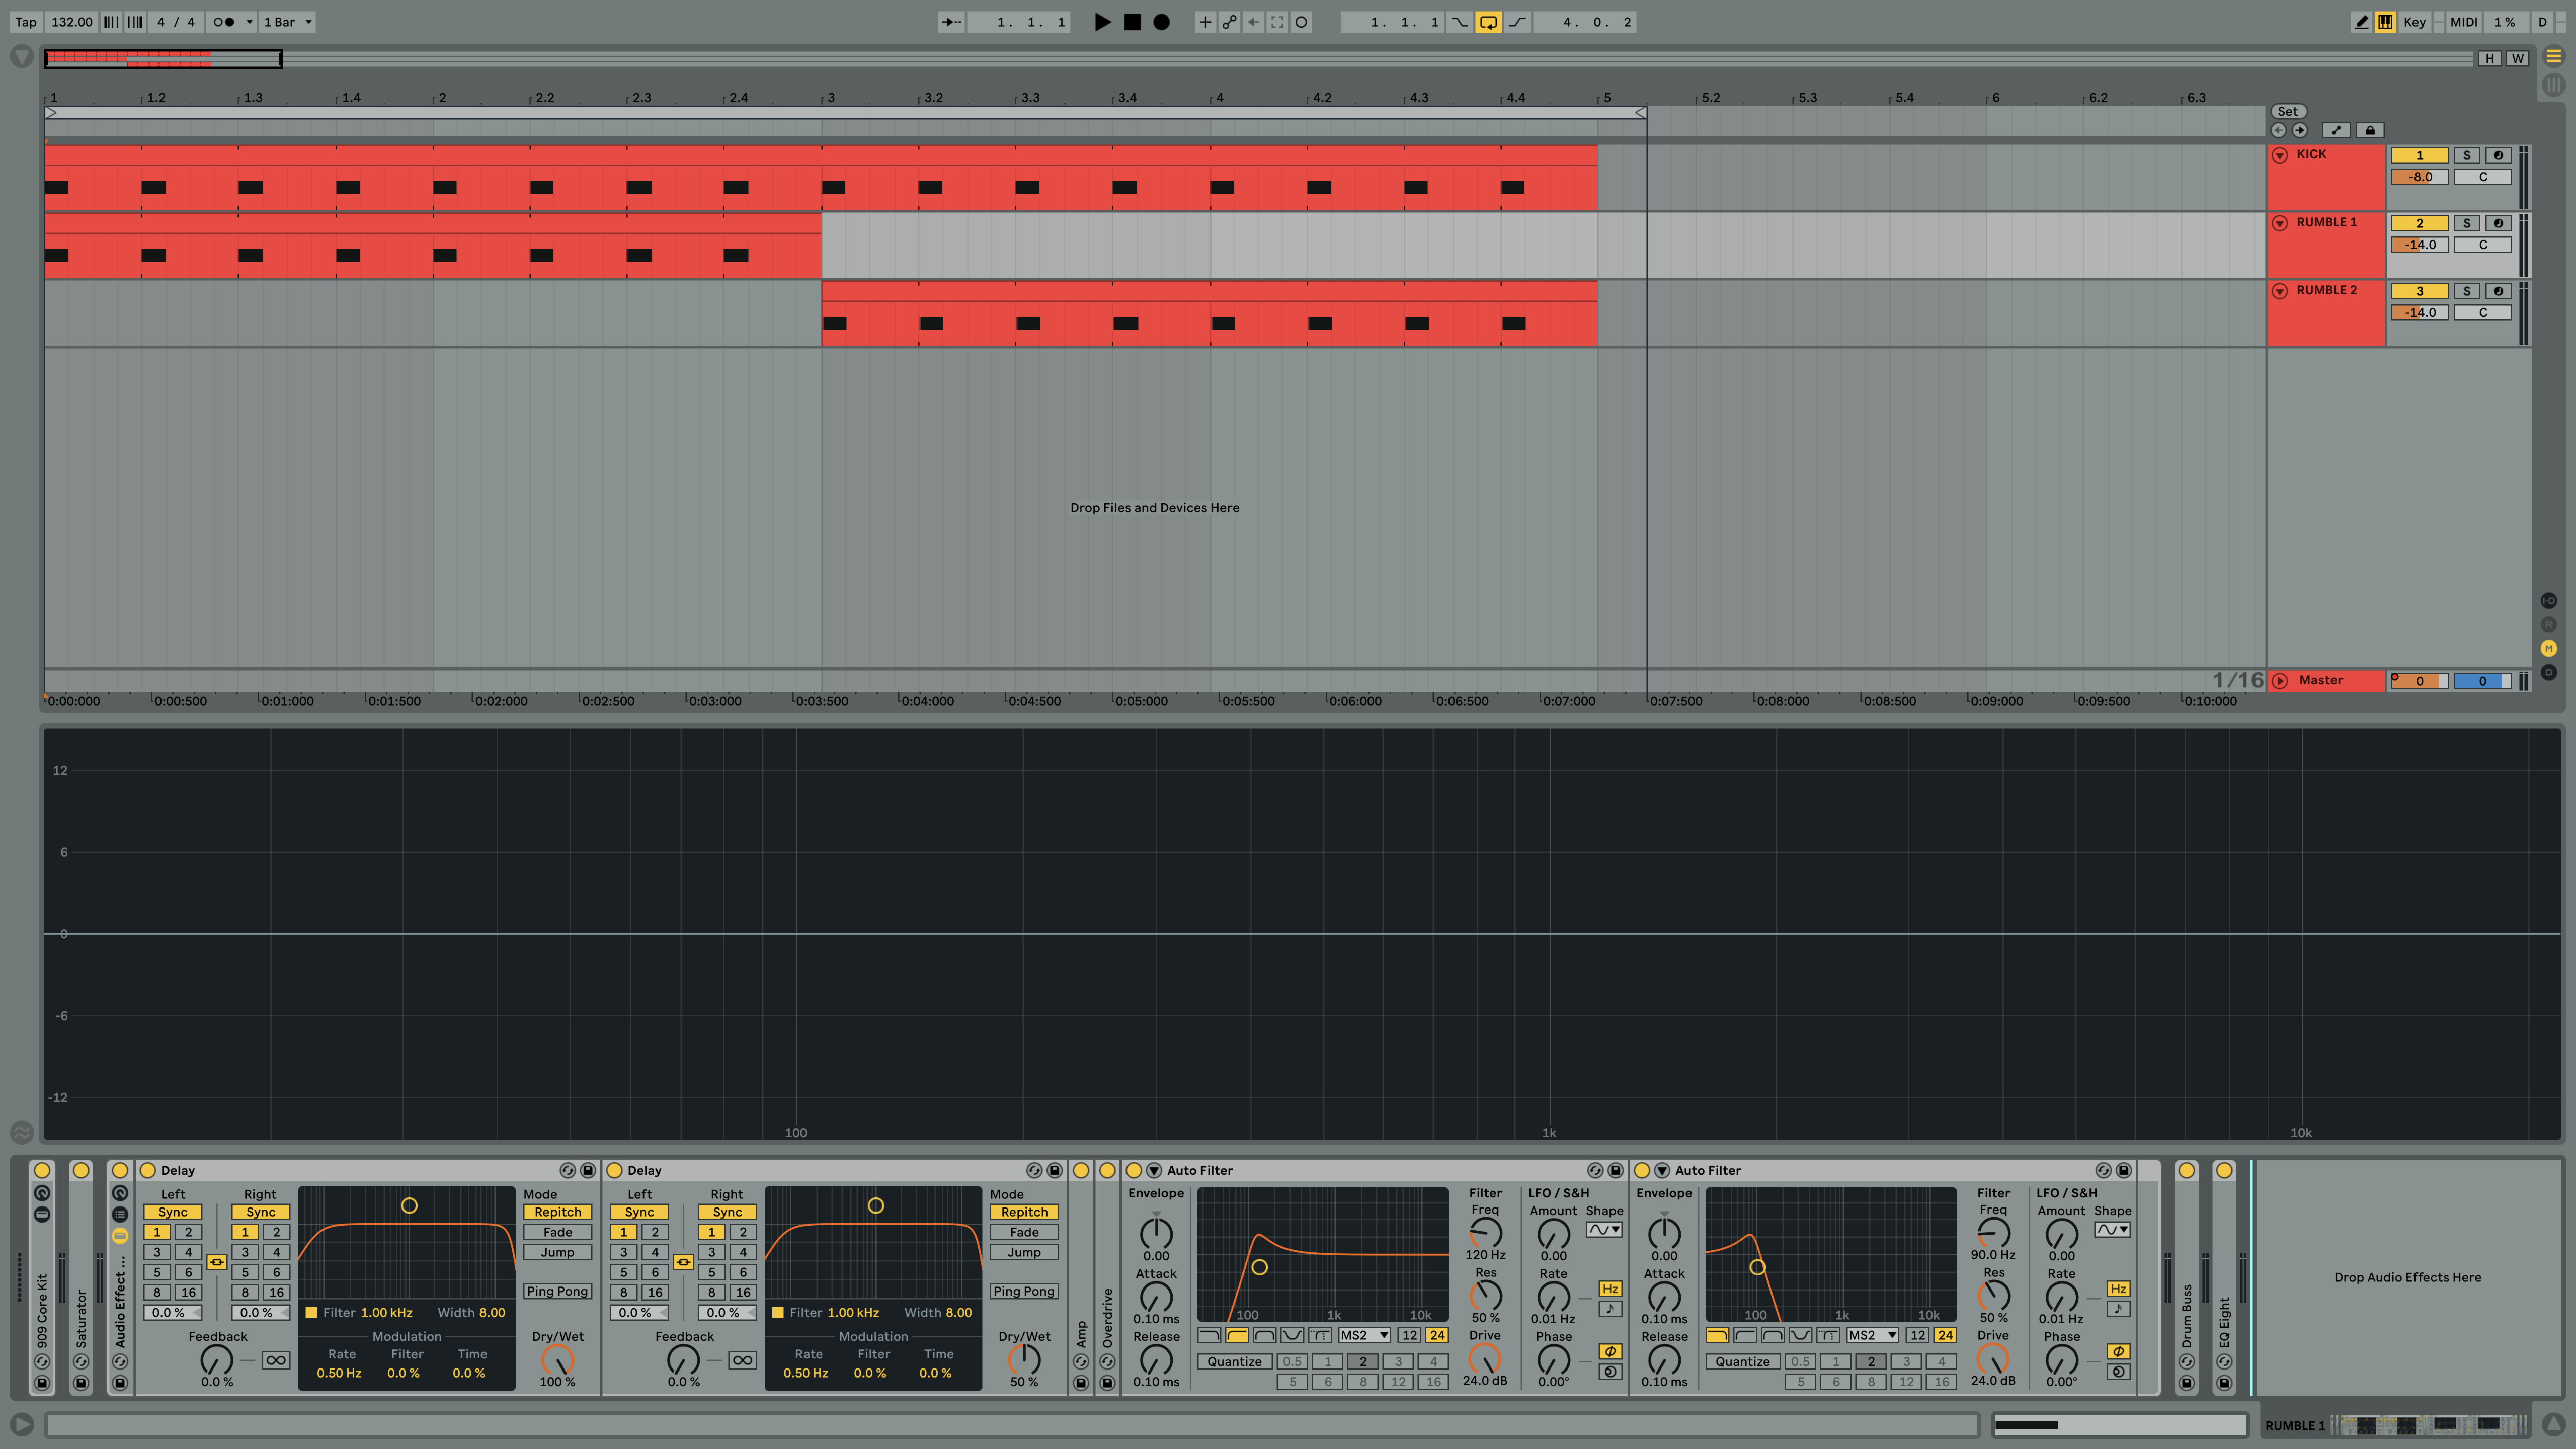Toggle the mixer section M show/hide button
The width and height of the screenshot is (2576, 1449).
coord(2549,648)
